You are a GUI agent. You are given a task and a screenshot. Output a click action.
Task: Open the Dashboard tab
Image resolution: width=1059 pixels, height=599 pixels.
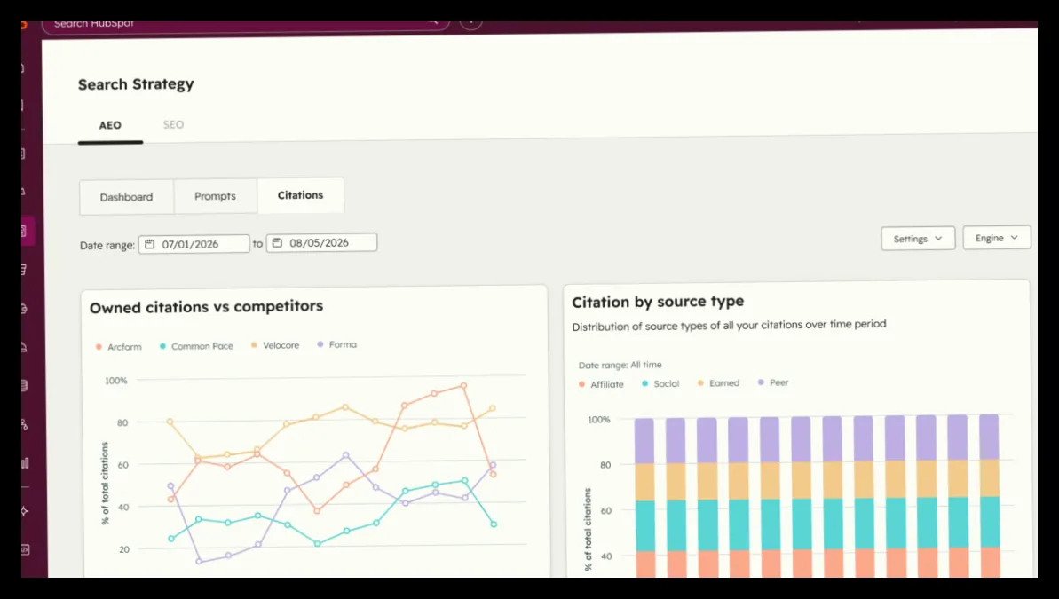pos(126,197)
